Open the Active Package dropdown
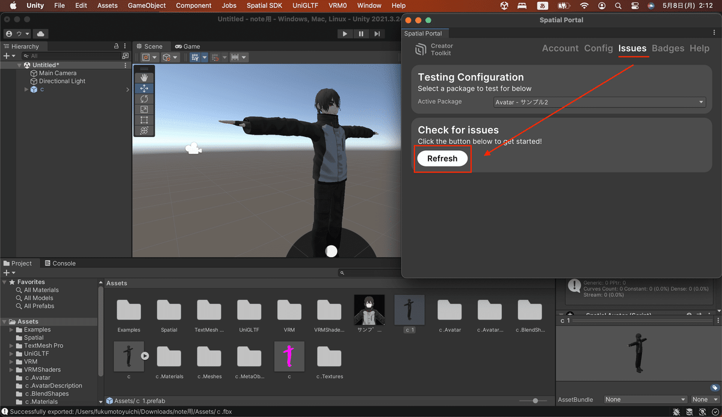This screenshot has width=722, height=417. 600,102
